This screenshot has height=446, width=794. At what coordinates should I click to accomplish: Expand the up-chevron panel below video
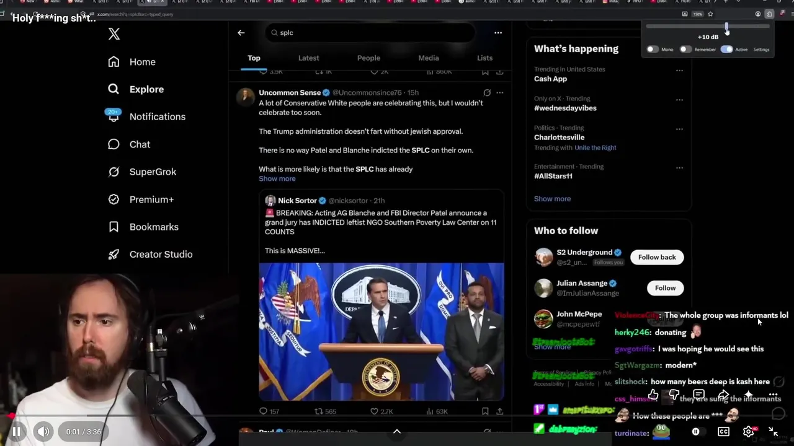tap(397, 431)
